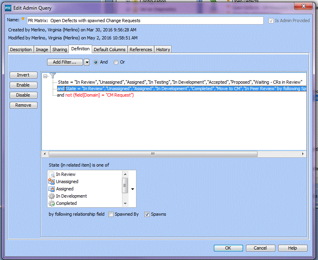The height and width of the screenshot is (260, 318).
Task: Collapse the filter tree root node
Action: (x=45, y=76)
